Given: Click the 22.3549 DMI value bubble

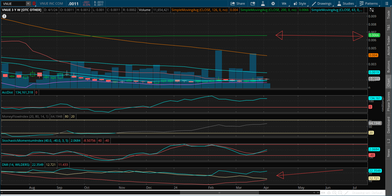Looking at the screenshot, I should pos(375,171).
